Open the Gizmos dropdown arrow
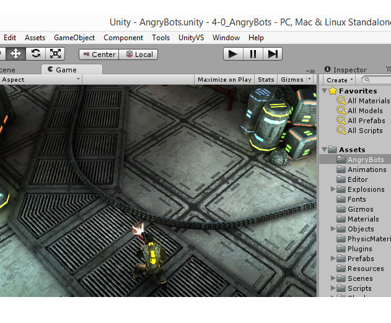This screenshot has width=391, height=323. click(310, 79)
